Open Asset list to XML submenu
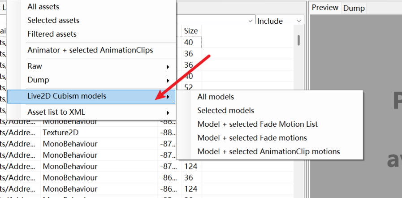Screen dimensions: 402x198 tap(91, 112)
